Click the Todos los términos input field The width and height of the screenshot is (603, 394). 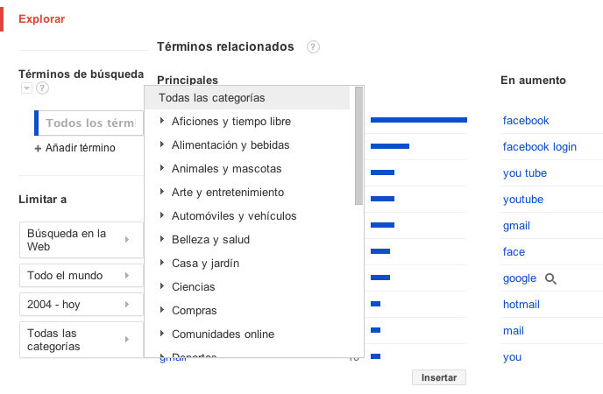(89, 123)
